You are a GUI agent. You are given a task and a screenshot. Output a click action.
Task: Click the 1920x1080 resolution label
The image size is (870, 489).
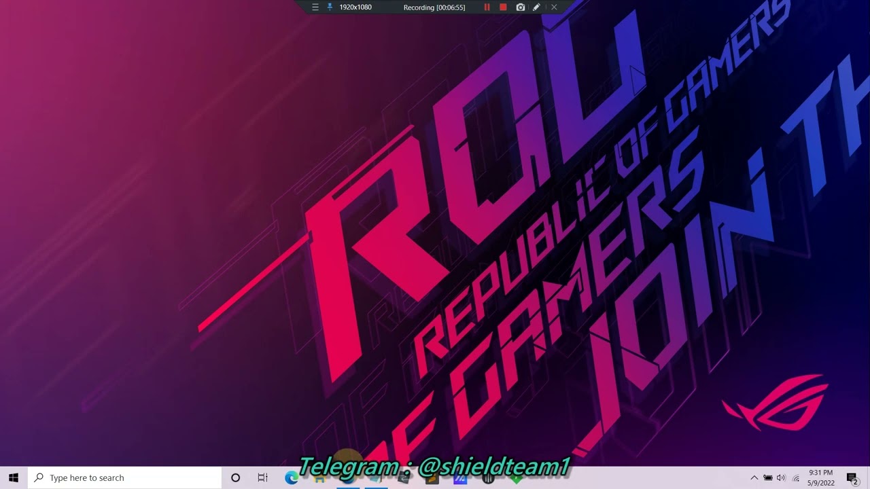tap(355, 7)
